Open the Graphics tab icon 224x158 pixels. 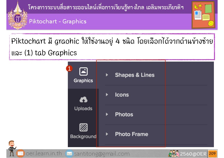click(x=84, y=71)
